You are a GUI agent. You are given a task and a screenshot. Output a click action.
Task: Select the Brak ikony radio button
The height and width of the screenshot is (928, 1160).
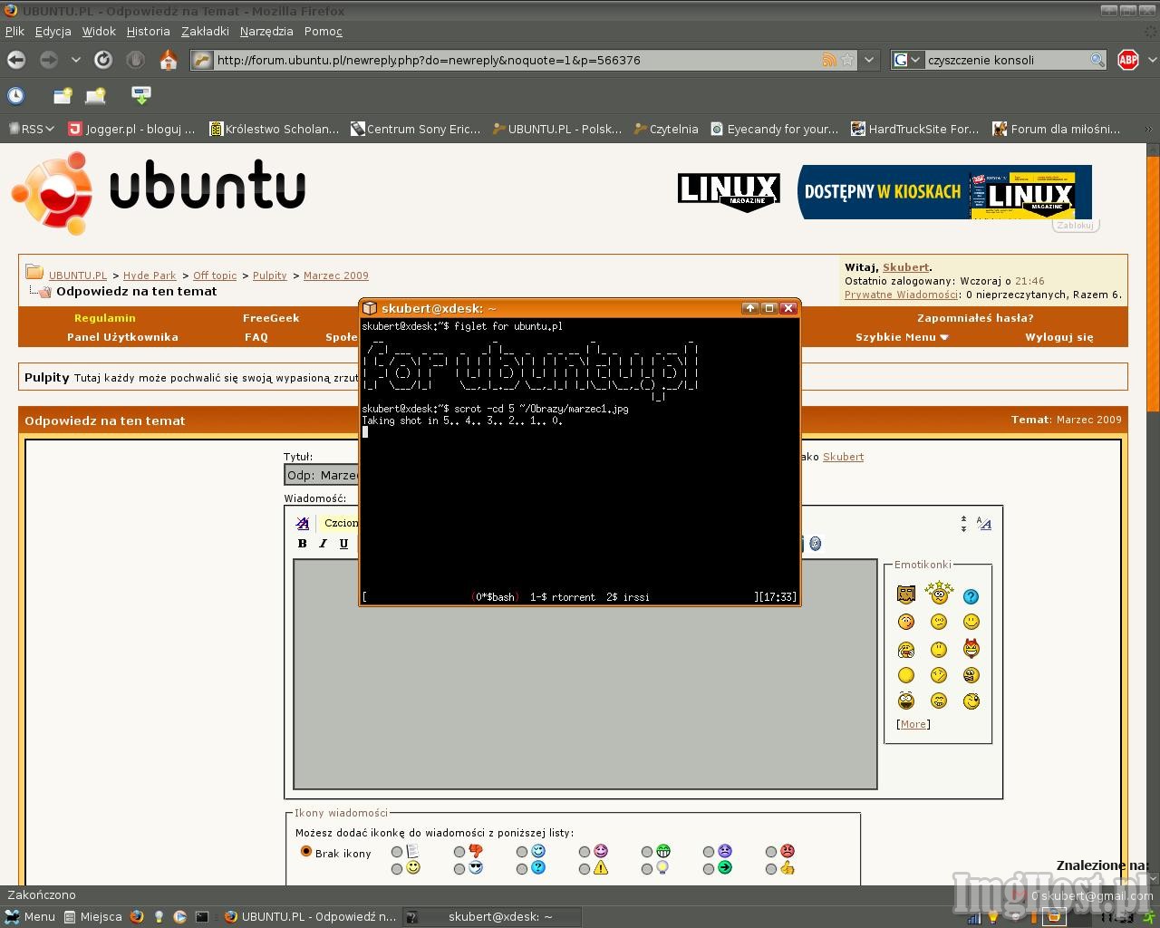point(306,852)
